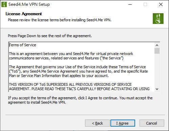Click the license scrollbar down arrow
Screen dimensions: 169x131
[157, 89]
